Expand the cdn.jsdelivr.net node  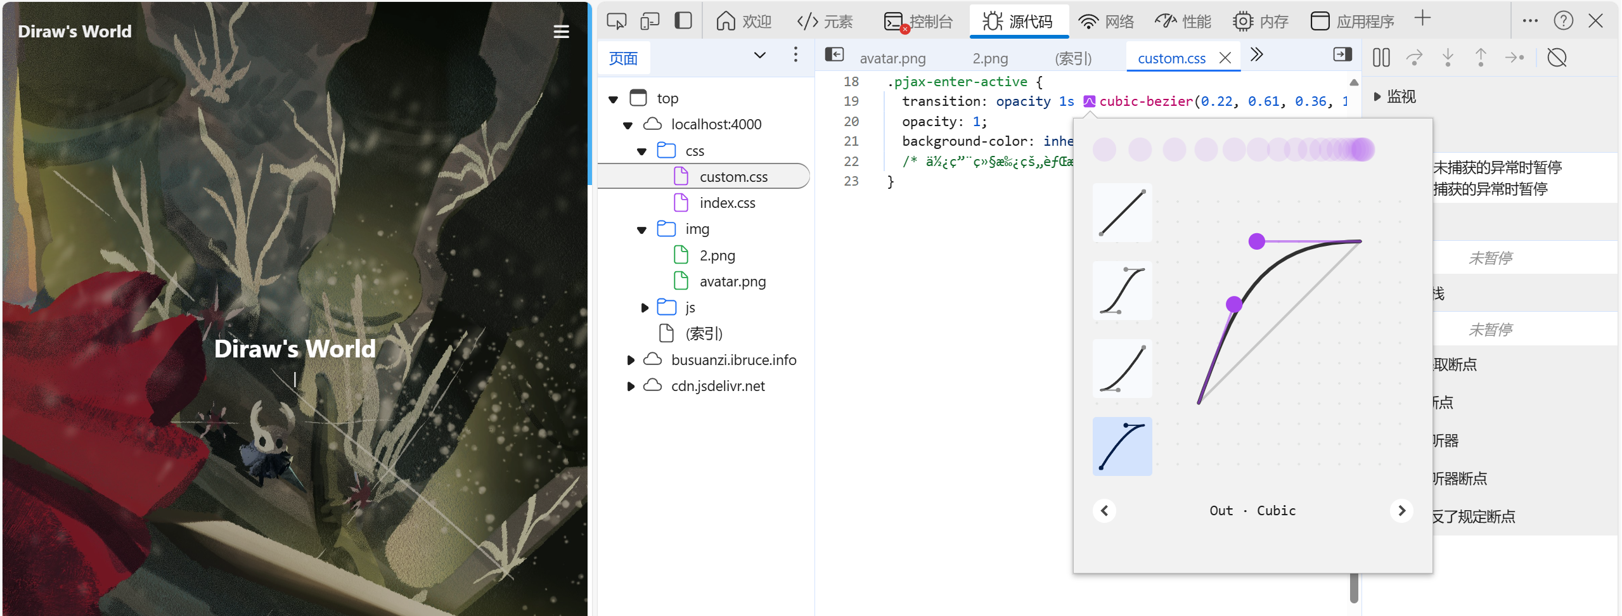click(631, 387)
